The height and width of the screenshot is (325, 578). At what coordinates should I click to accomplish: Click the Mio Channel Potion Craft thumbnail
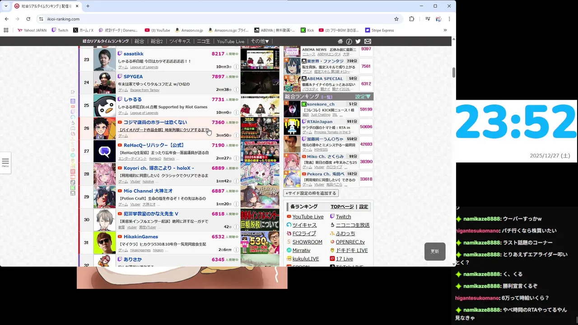click(260, 197)
